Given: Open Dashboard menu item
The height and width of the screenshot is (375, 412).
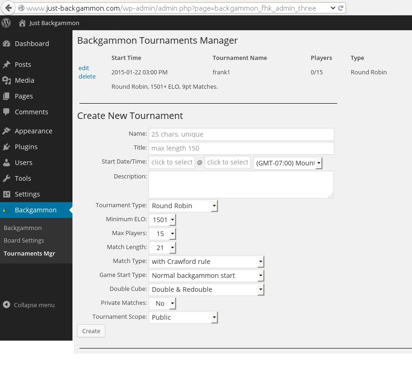Looking at the screenshot, I should [32, 44].
